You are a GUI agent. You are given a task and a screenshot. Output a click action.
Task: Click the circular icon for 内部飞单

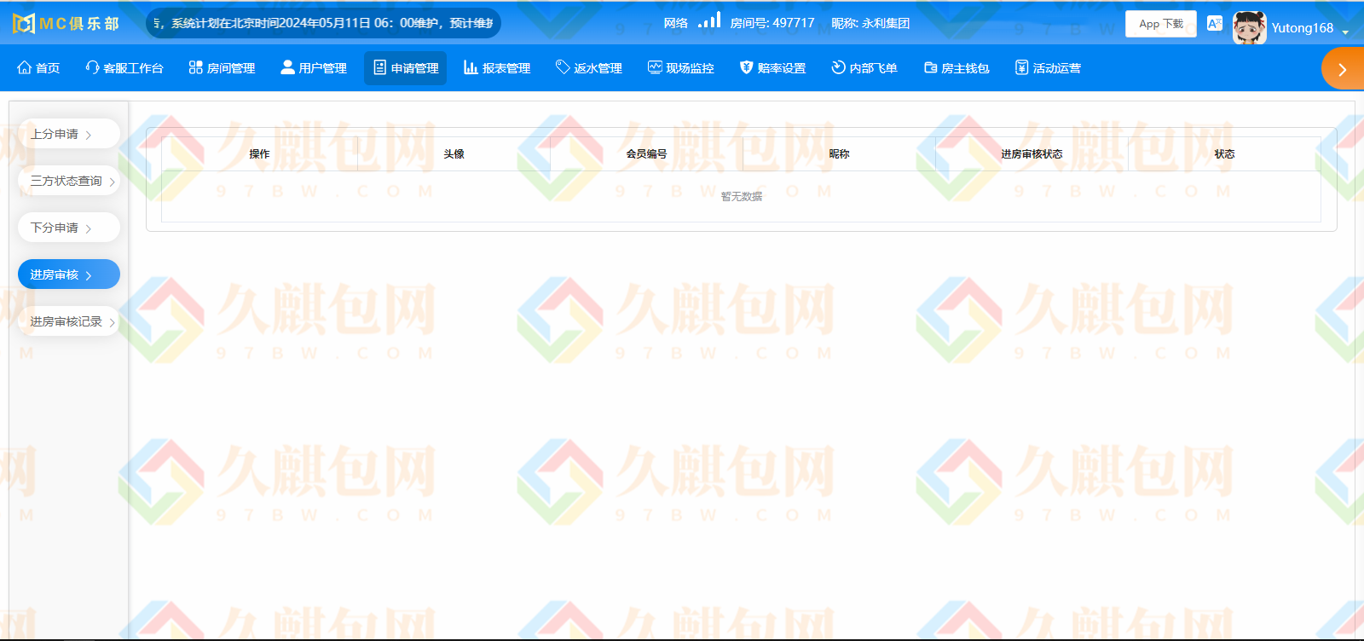pyautogui.click(x=838, y=67)
